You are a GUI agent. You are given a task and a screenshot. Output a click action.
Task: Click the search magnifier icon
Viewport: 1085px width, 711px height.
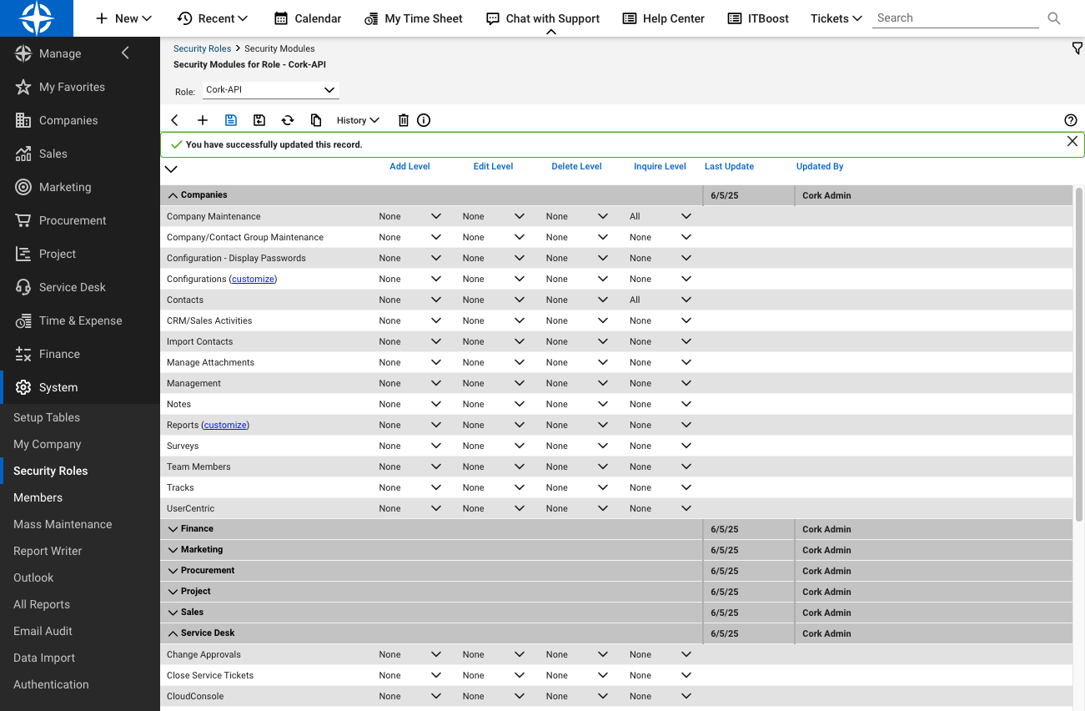[1054, 18]
